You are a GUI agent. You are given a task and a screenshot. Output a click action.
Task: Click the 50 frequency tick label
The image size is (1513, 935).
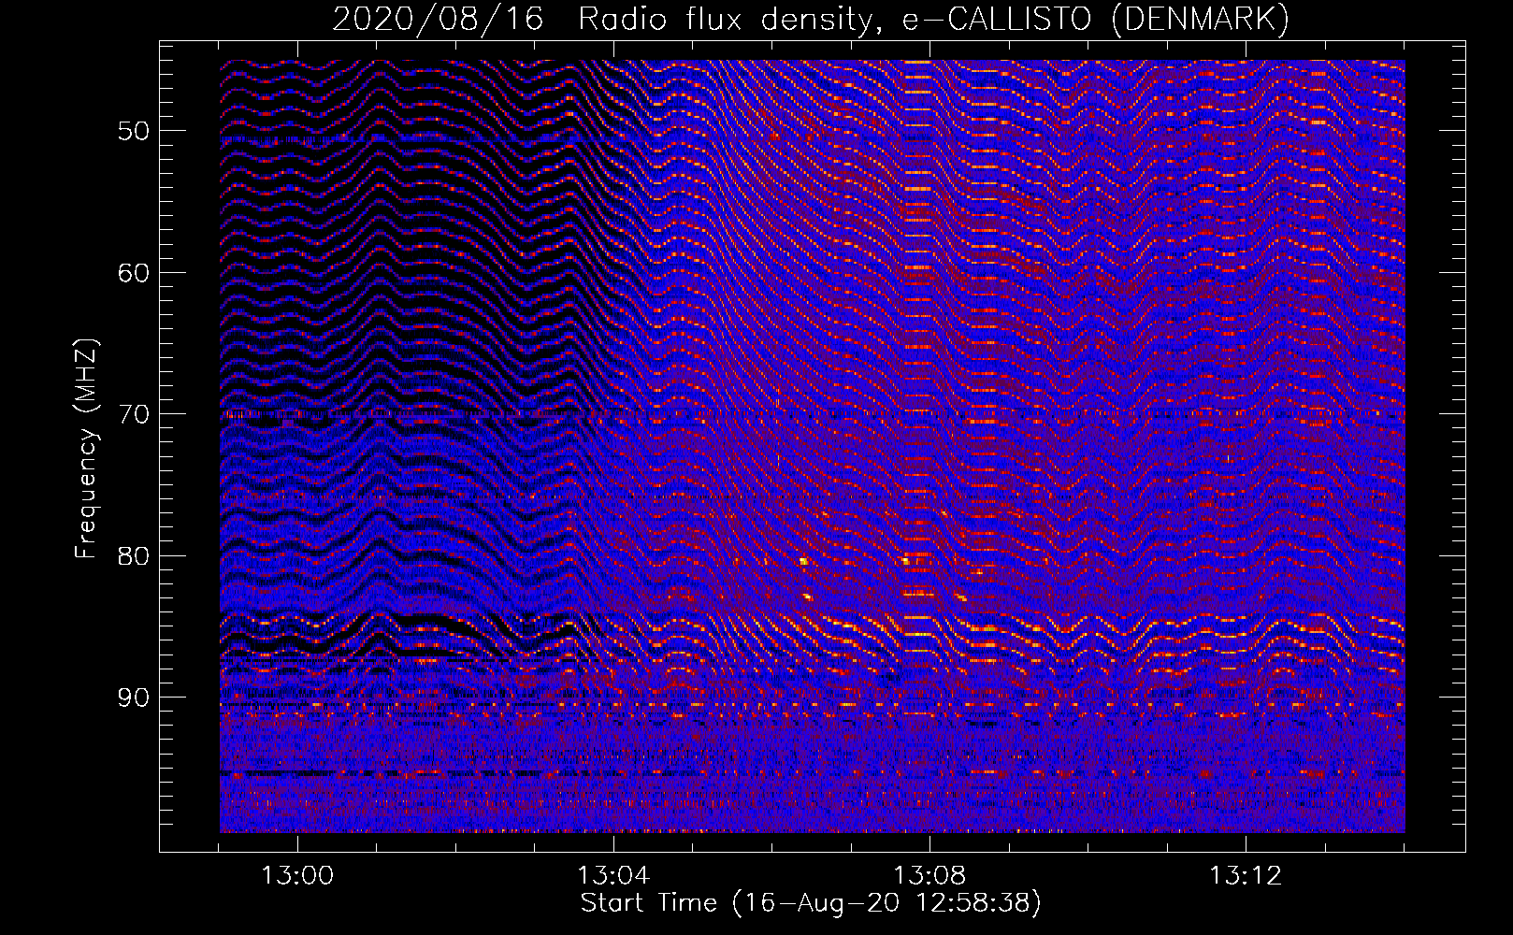coord(134,131)
